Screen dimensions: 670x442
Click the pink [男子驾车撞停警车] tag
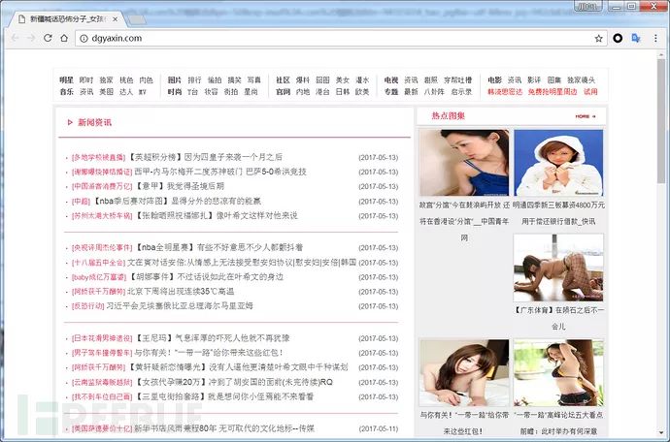point(102,353)
